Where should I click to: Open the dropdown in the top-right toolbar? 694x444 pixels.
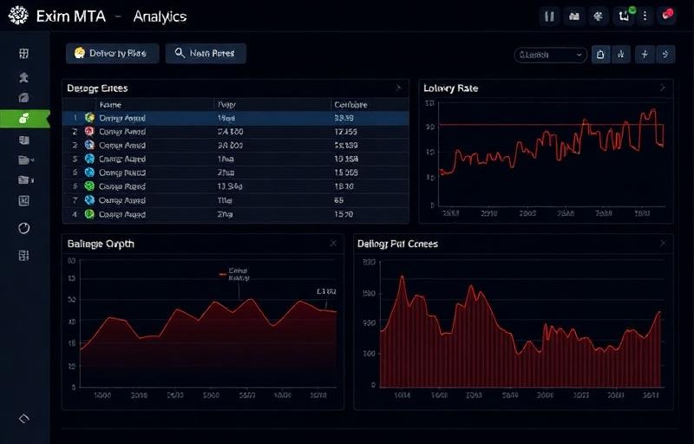(551, 55)
